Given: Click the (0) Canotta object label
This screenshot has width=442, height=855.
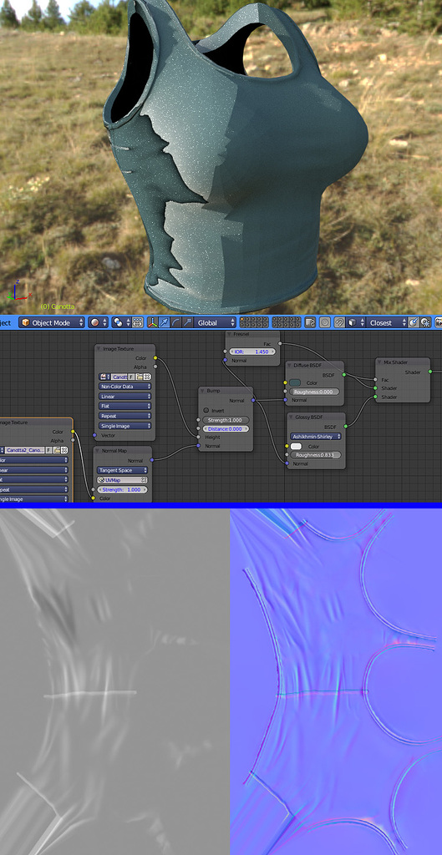Looking at the screenshot, I should coord(58,306).
